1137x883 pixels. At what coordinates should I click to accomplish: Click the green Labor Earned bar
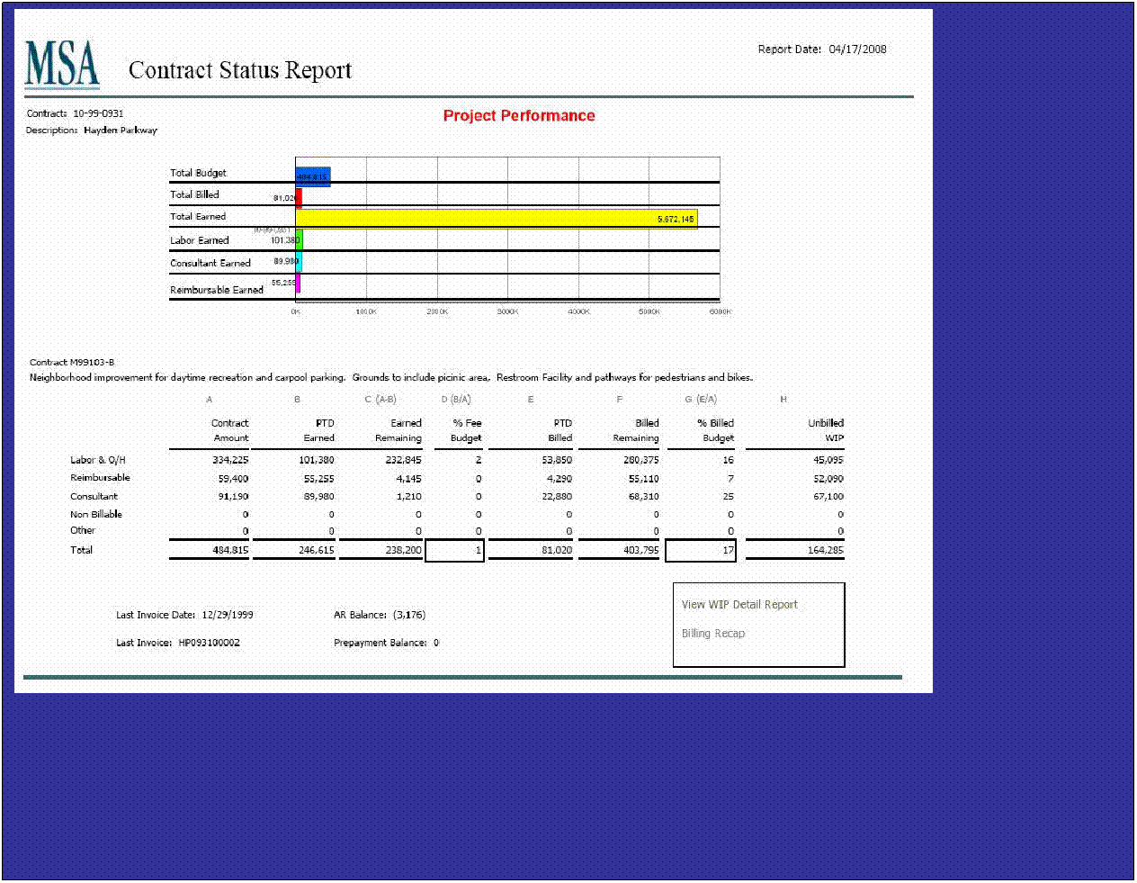click(x=300, y=239)
